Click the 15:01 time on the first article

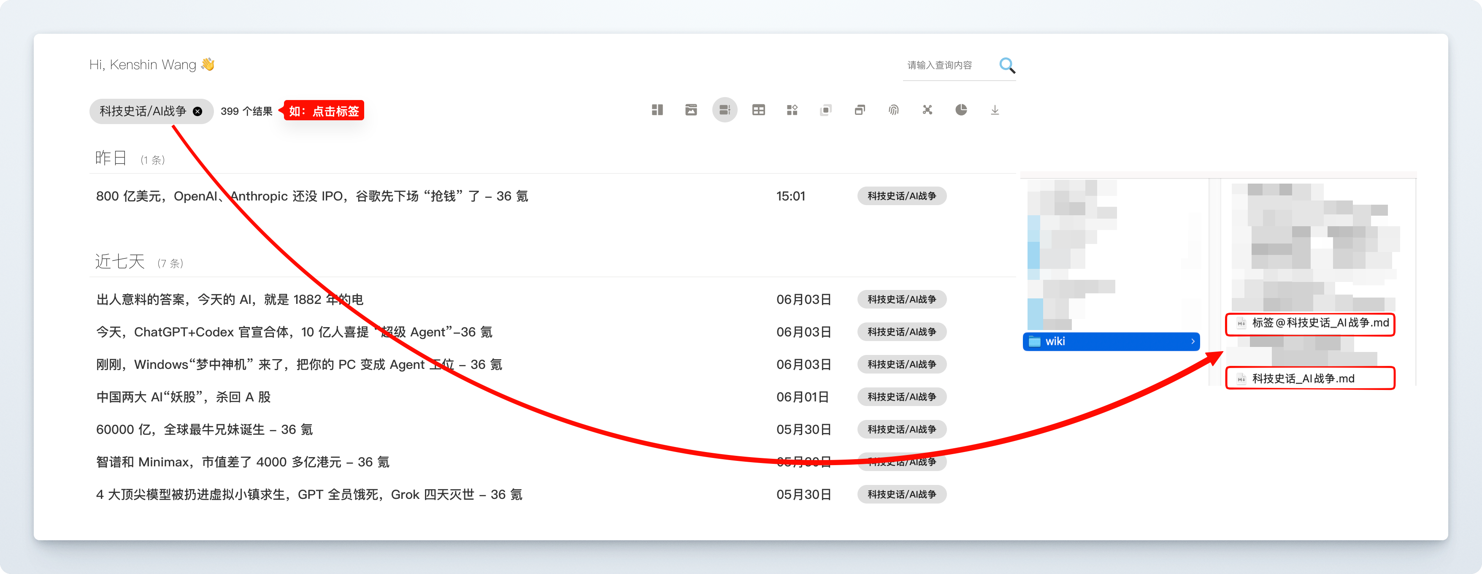[790, 196]
